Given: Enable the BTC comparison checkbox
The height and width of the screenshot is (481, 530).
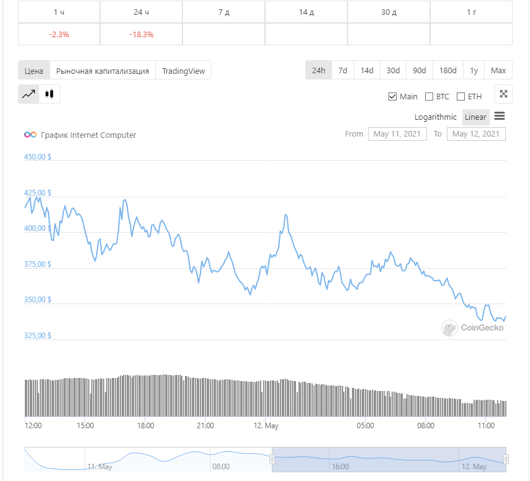Looking at the screenshot, I should point(429,97).
